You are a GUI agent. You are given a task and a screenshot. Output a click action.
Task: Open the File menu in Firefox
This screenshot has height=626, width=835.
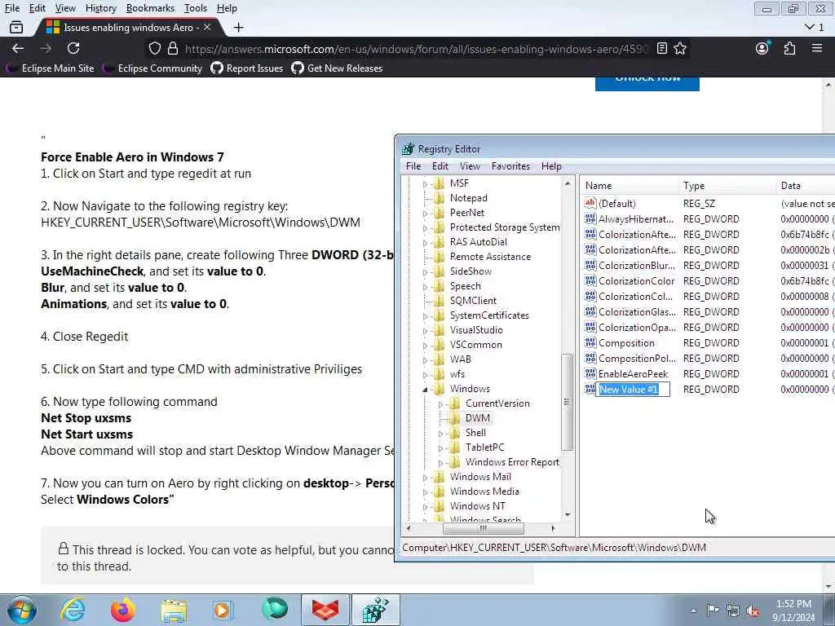click(x=11, y=8)
